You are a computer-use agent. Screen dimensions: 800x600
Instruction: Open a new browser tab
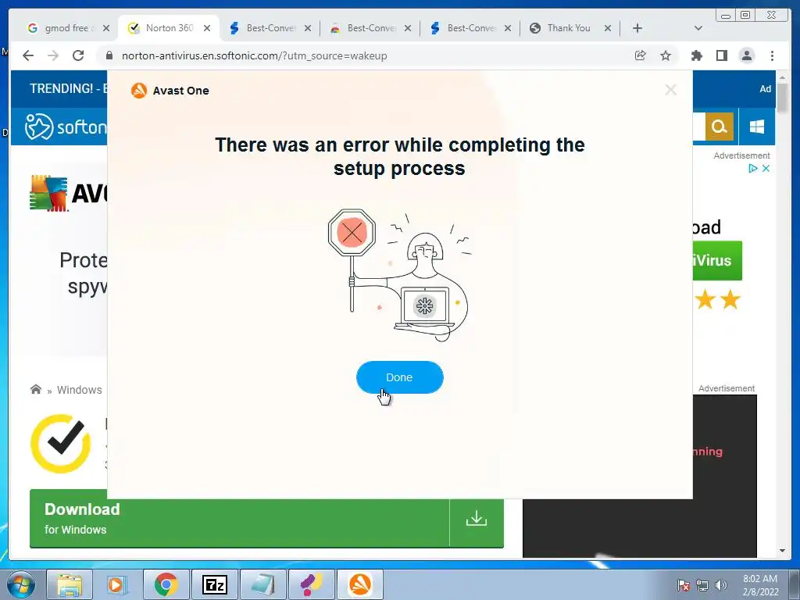(x=637, y=28)
